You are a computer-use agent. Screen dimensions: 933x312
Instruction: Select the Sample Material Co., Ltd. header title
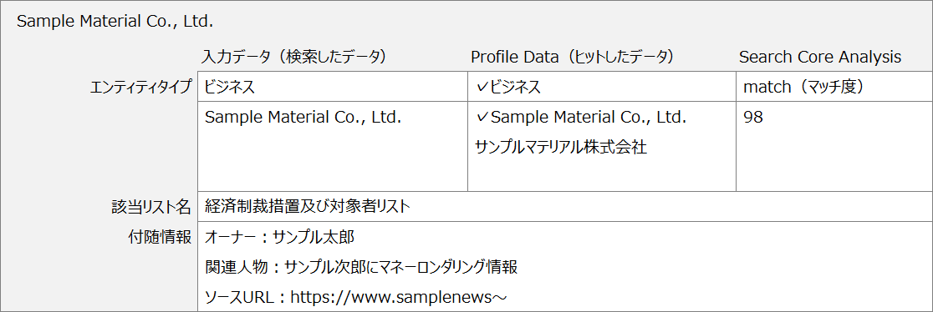(x=115, y=22)
